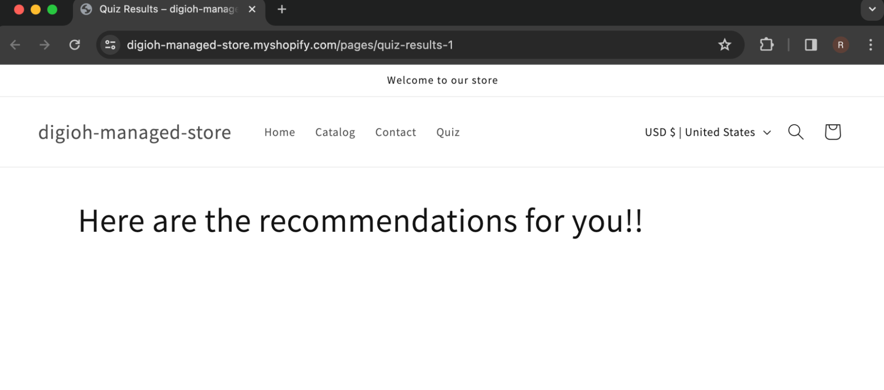Bookmark this page with the star icon
Screen dimensions: 884x390
point(724,45)
